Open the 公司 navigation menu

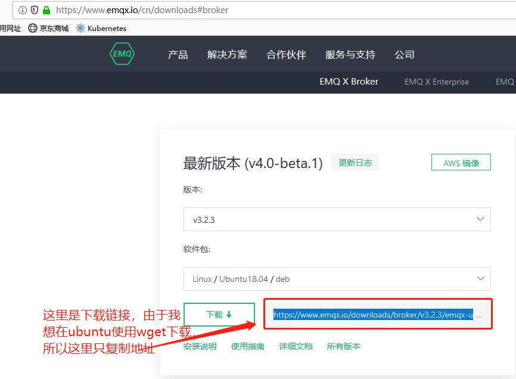(x=405, y=55)
